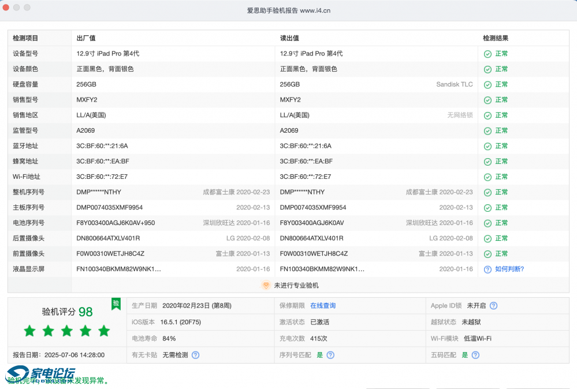Click 无网络锁 note
Image resolution: width=577 pixels, height=389 pixels.
460,115
